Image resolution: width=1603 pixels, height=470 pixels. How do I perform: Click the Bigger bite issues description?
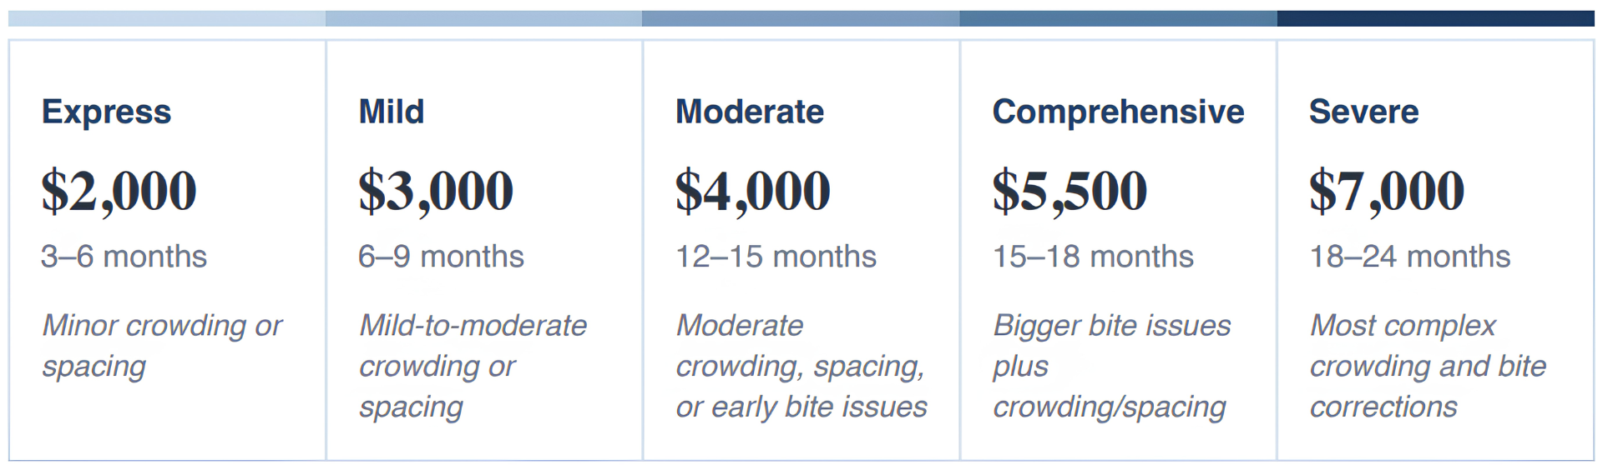pos(1111,366)
